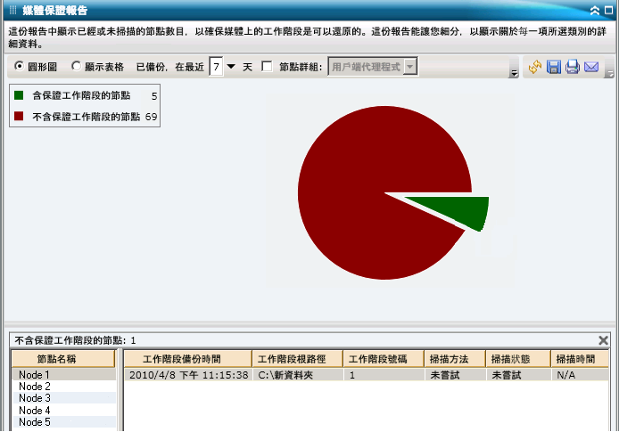Select the 不含保證工作階段的節點 legend entry
619x432 pixels.
(x=86, y=117)
